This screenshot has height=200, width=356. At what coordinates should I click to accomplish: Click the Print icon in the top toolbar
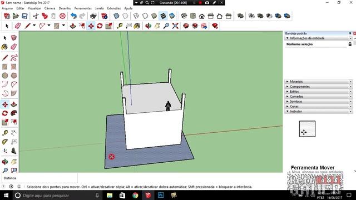(x=93, y=16)
